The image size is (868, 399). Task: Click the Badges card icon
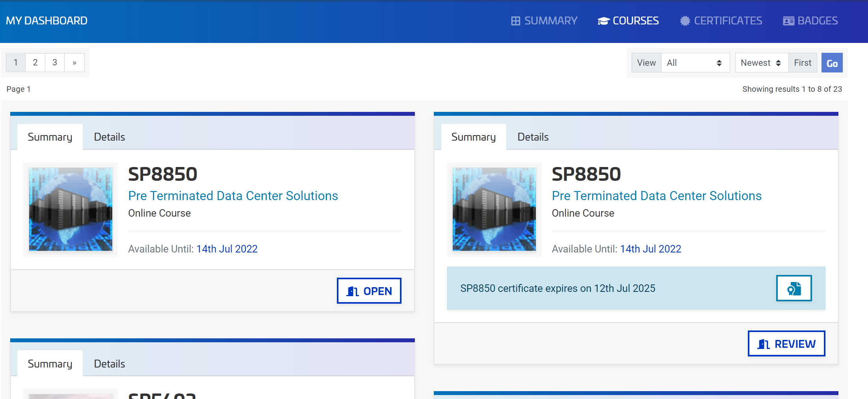pos(788,21)
